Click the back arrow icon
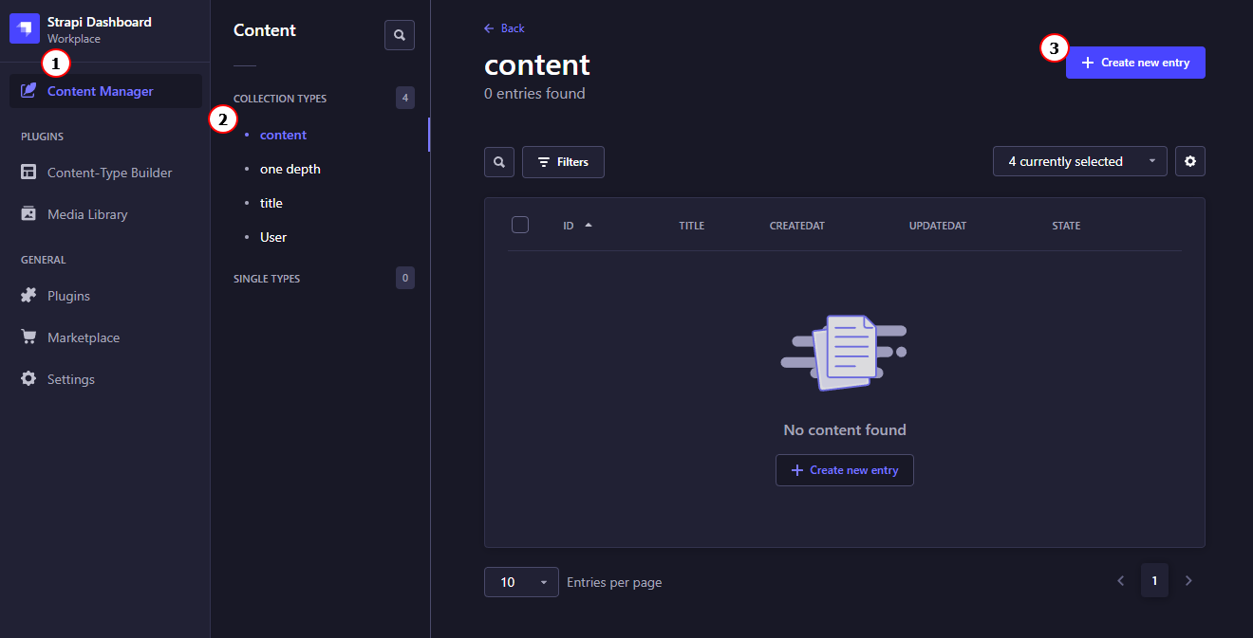 coord(489,28)
